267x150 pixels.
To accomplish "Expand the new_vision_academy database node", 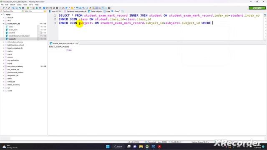I will click(x=3, y=67).
